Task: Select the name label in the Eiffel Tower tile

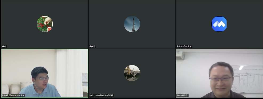Action: coord(92,46)
